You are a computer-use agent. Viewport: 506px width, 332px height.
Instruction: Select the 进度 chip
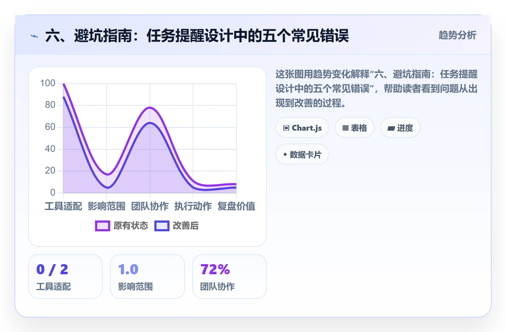pyautogui.click(x=400, y=128)
